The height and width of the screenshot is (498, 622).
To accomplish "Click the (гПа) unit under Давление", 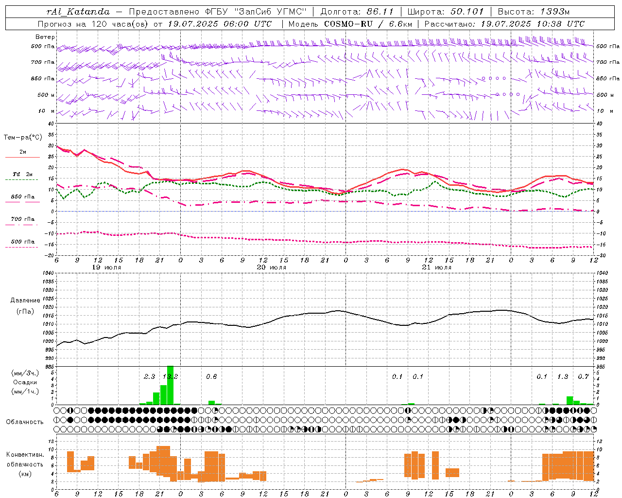I will point(25,311).
